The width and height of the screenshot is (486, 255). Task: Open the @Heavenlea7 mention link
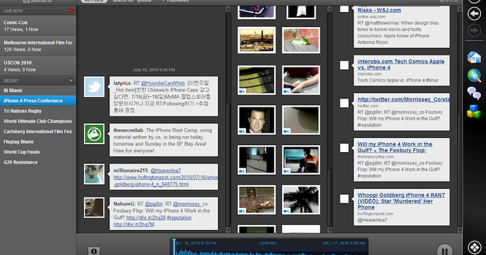point(166,171)
